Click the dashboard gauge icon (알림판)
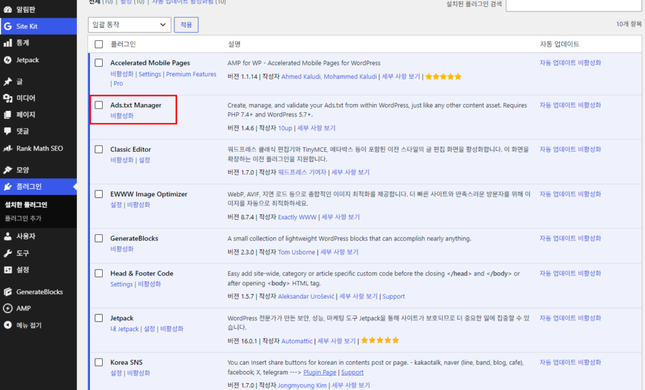Viewport: 645px width, 390px height. 8,9
